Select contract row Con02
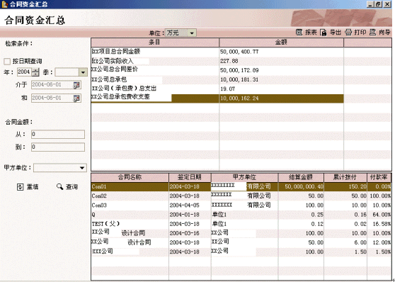 241,196
